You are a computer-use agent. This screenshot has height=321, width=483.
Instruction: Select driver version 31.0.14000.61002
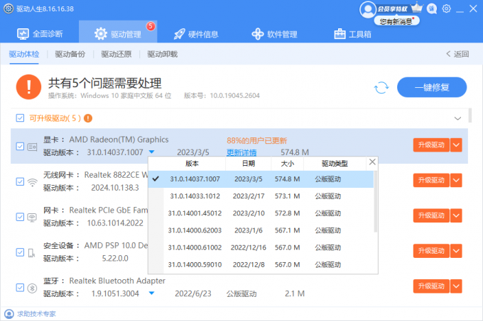[x=261, y=247]
